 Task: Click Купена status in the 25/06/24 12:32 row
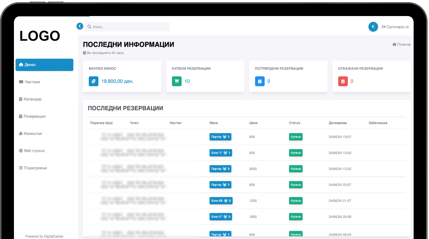pos(296,169)
